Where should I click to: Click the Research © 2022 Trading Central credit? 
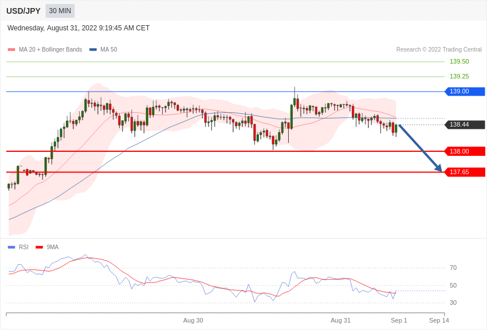[439, 50]
